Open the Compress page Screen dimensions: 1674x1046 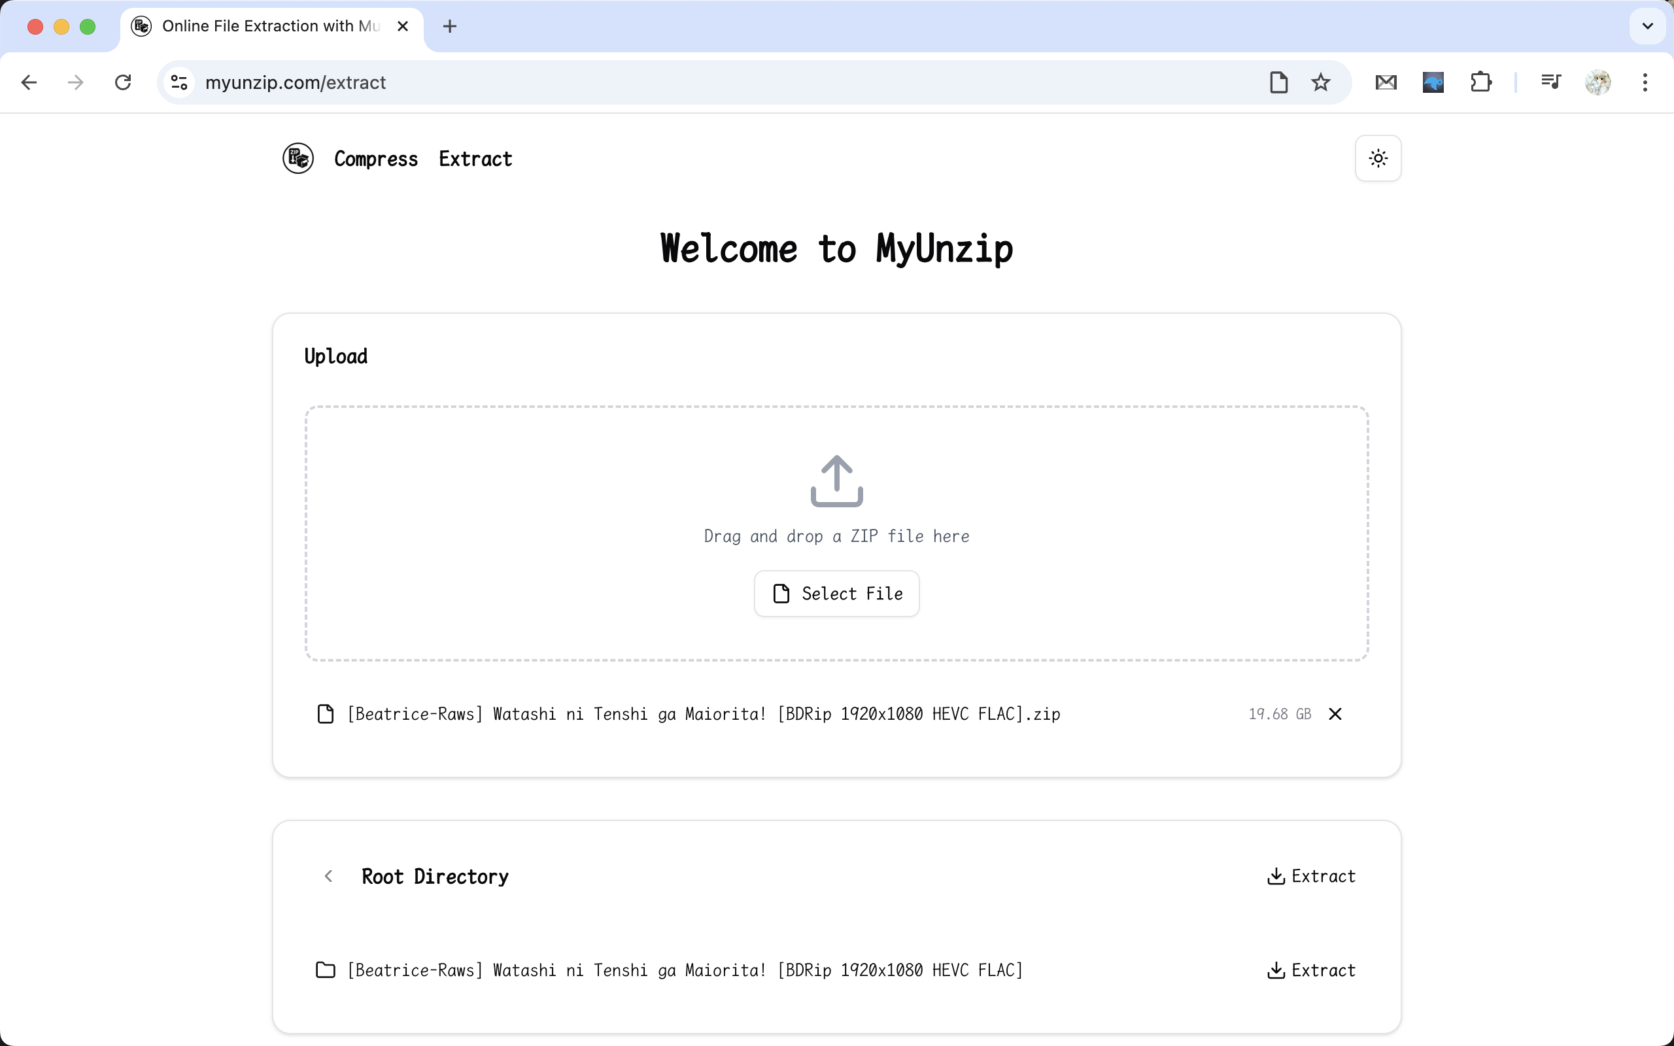pos(375,159)
